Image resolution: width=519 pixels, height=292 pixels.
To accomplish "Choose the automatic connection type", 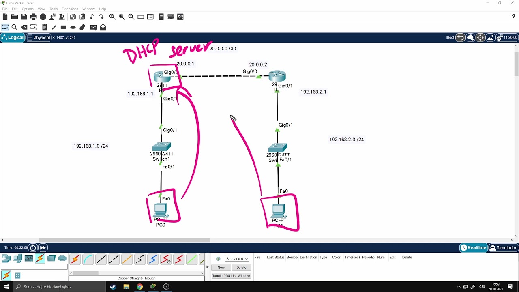I will click(75, 260).
